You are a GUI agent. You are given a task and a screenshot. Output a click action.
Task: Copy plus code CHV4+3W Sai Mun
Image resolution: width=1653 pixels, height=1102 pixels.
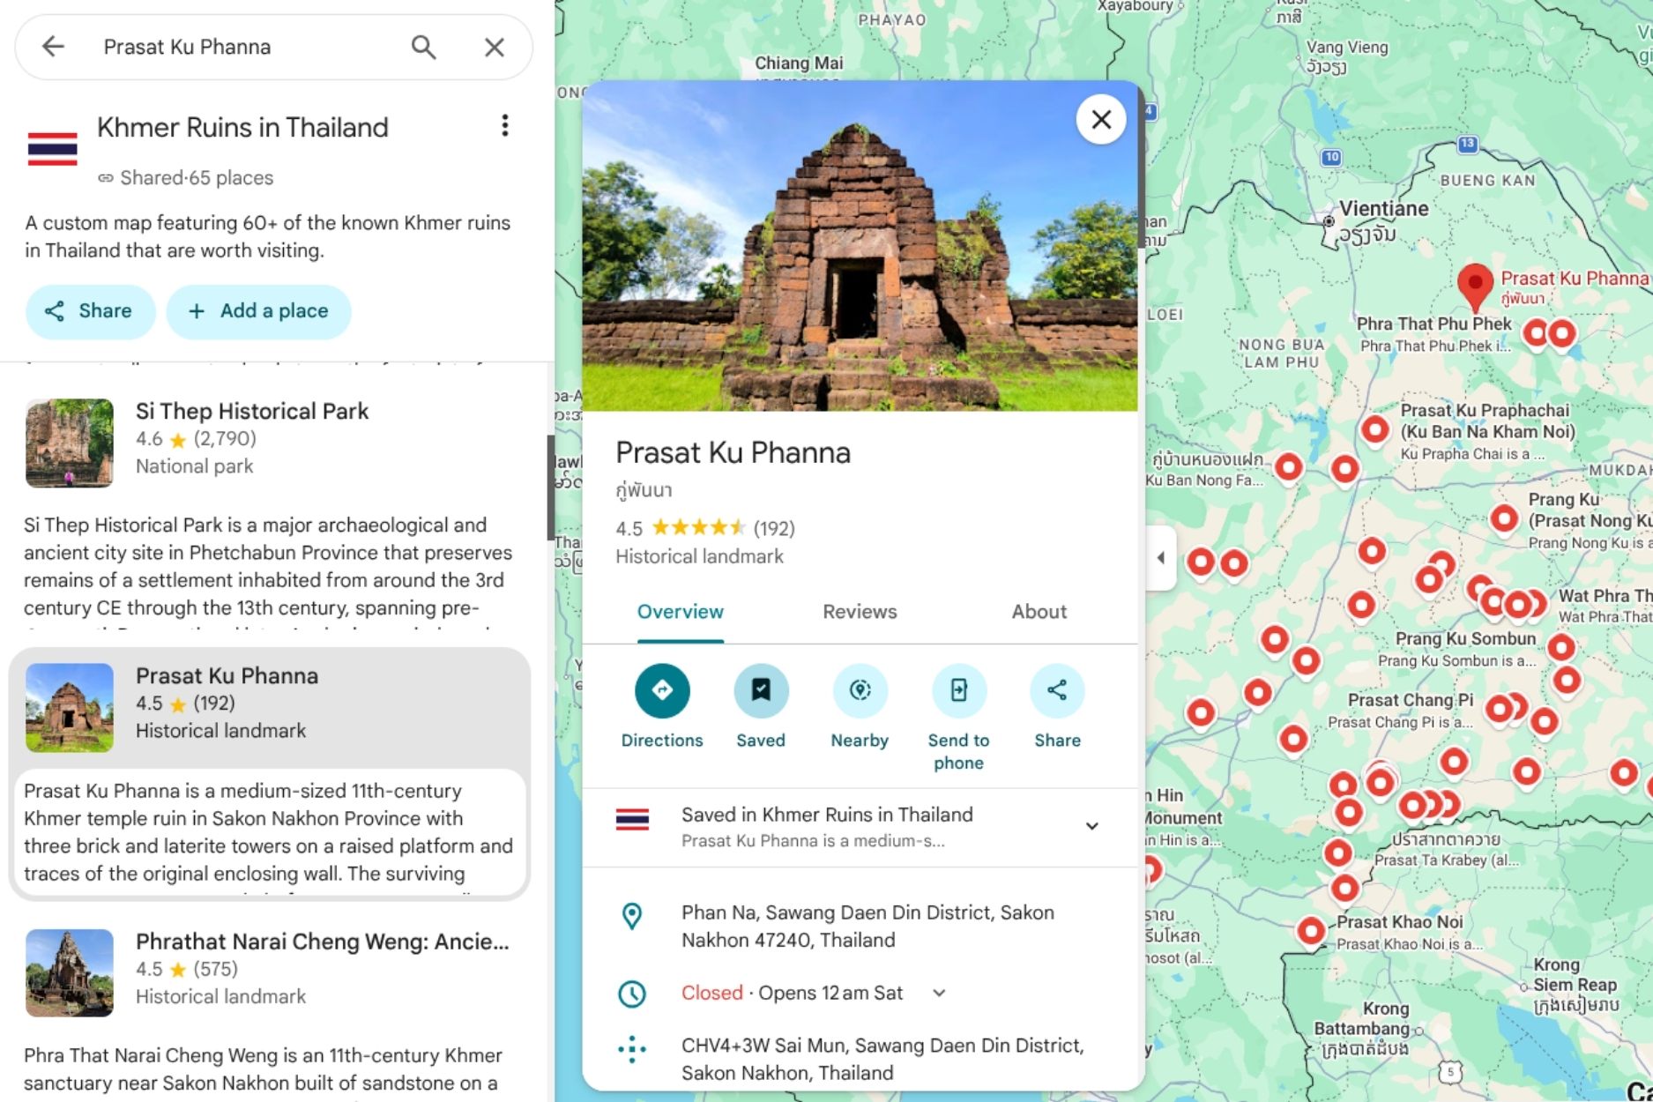tap(882, 1059)
